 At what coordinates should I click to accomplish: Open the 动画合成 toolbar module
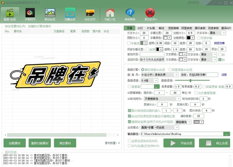[x=70, y=15]
